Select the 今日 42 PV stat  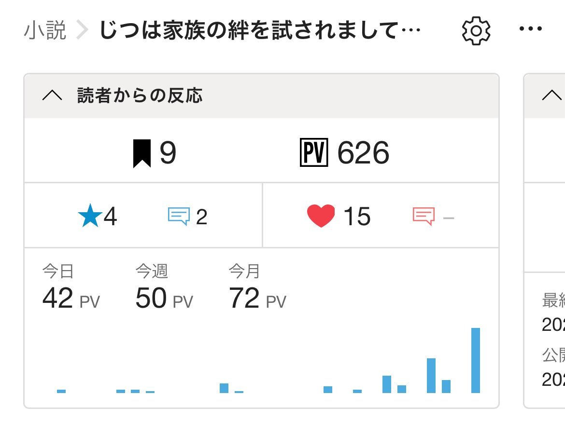click(x=71, y=287)
